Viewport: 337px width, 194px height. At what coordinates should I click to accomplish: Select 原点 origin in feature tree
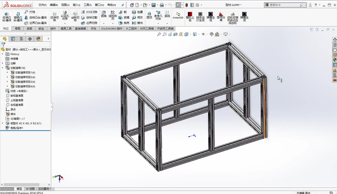11,109
